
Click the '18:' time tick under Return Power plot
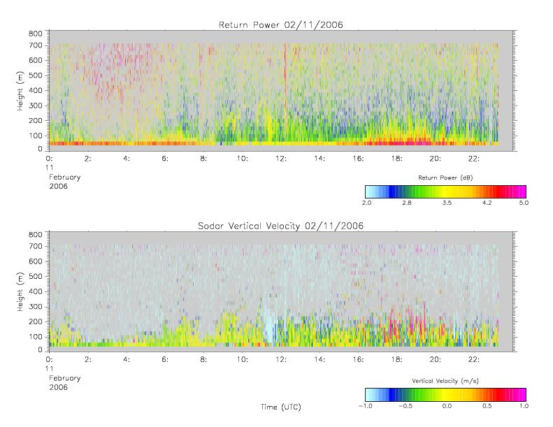coord(397,159)
